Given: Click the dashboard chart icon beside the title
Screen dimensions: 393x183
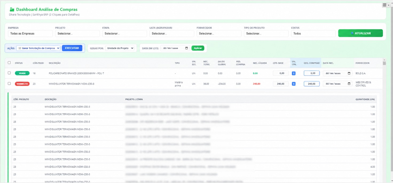Looking at the screenshot, I should point(12,9).
